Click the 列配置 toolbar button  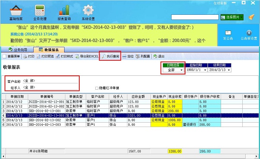pyautogui.click(x=143, y=56)
